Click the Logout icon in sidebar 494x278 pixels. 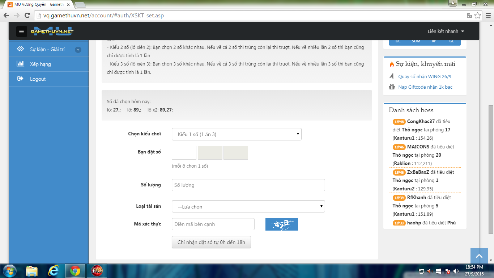click(x=20, y=79)
